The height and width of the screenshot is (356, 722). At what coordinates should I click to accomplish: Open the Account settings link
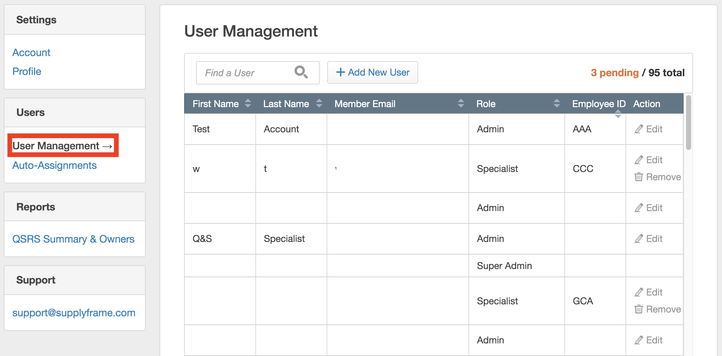[31, 53]
